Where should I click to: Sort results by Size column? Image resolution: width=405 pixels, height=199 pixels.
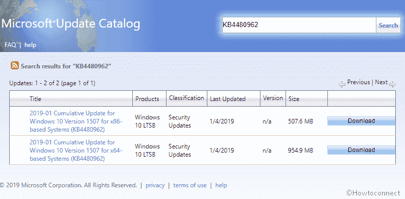[x=294, y=99]
